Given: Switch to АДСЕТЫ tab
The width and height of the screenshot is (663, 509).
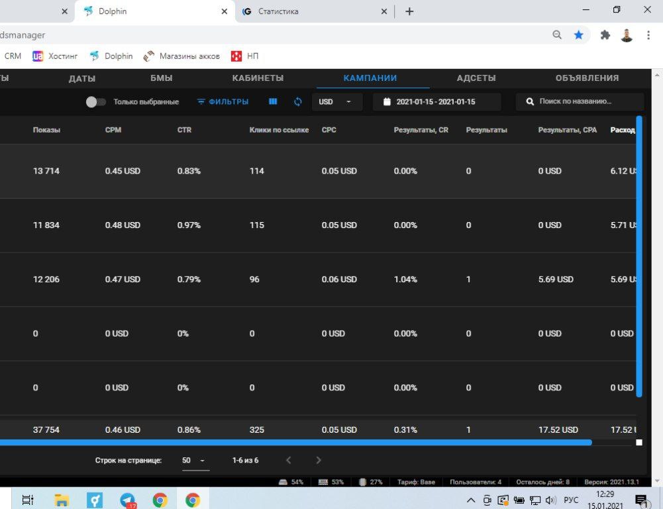Looking at the screenshot, I should tap(476, 78).
